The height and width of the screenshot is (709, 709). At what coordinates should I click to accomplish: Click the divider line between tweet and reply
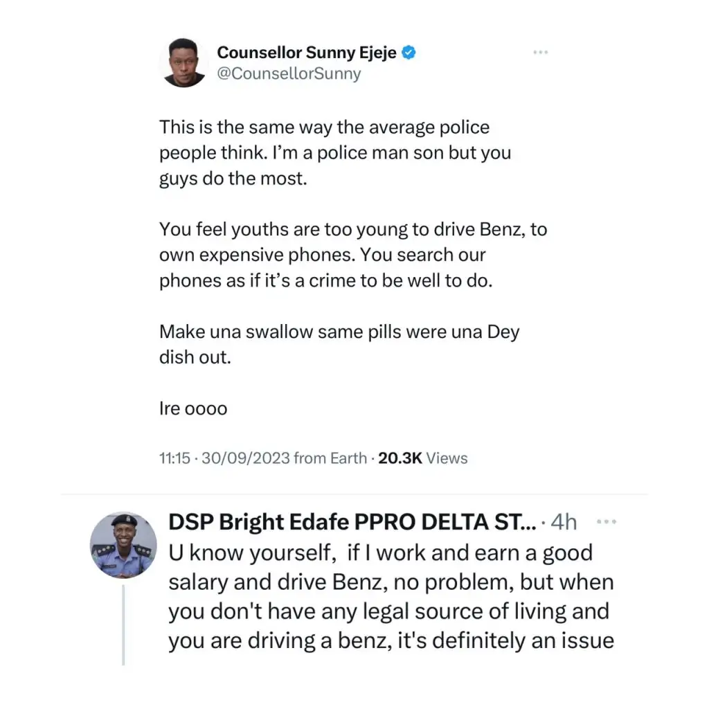point(354,494)
